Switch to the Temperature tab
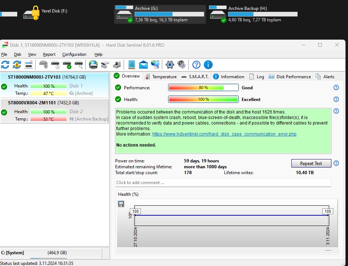Screen dimensions: 348x266 [161, 77]
